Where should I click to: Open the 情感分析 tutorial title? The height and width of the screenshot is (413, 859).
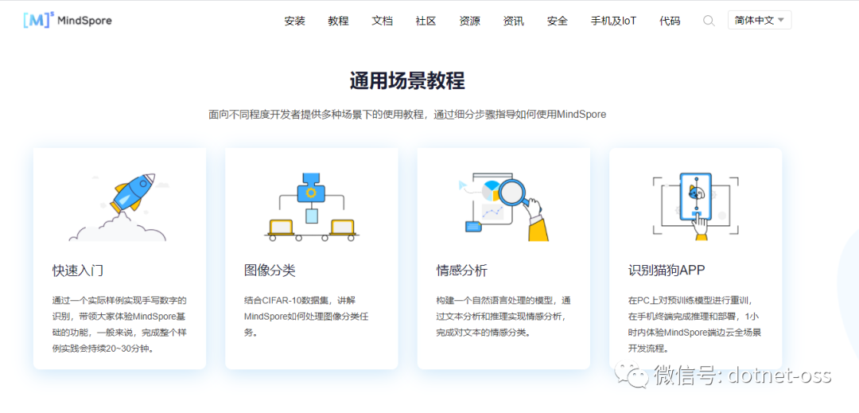coord(462,271)
